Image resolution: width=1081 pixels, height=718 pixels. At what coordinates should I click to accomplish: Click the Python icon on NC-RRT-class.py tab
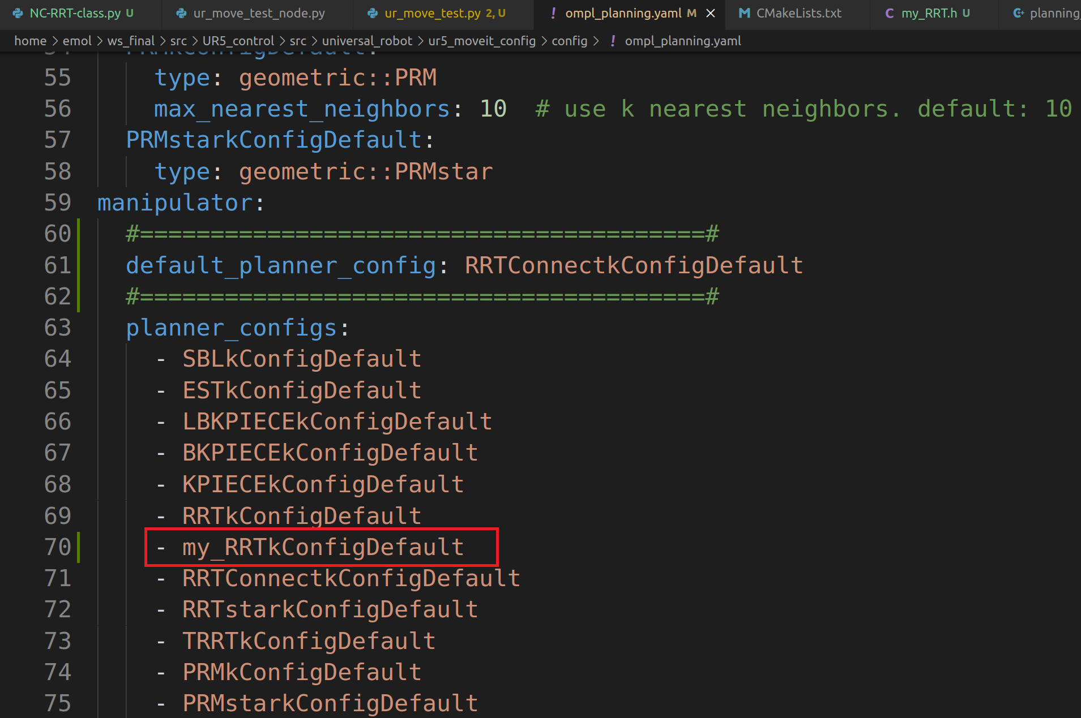click(x=19, y=12)
